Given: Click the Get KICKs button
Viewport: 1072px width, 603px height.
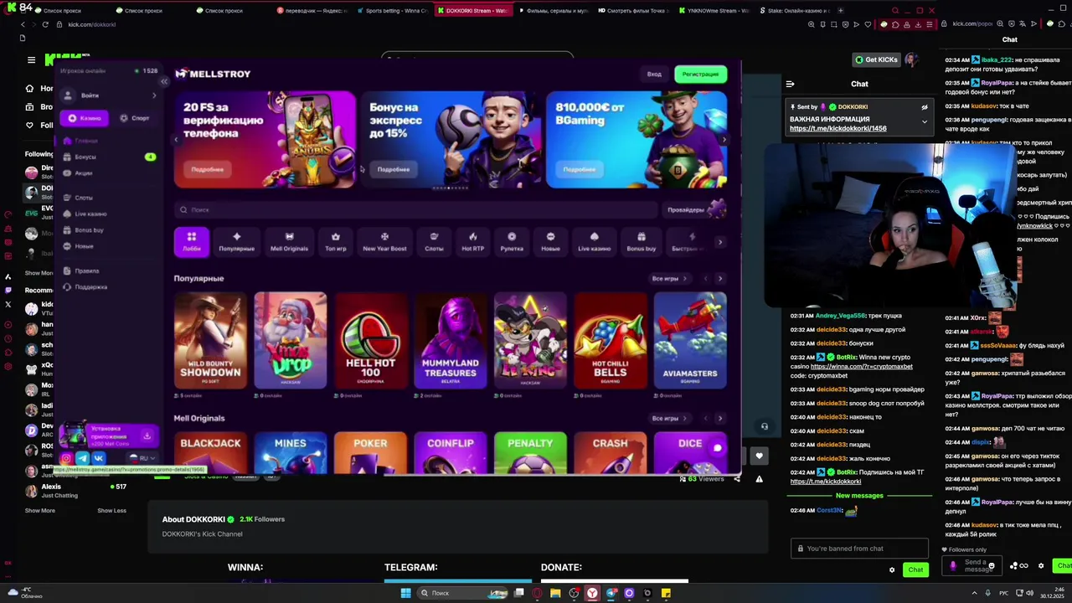Looking at the screenshot, I should [876, 59].
